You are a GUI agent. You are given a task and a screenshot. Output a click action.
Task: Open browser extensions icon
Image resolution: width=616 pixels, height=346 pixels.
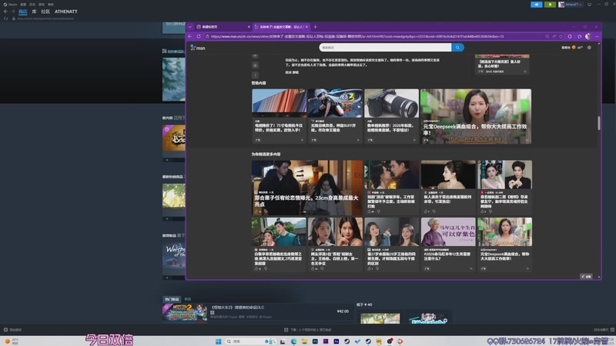pos(570,36)
